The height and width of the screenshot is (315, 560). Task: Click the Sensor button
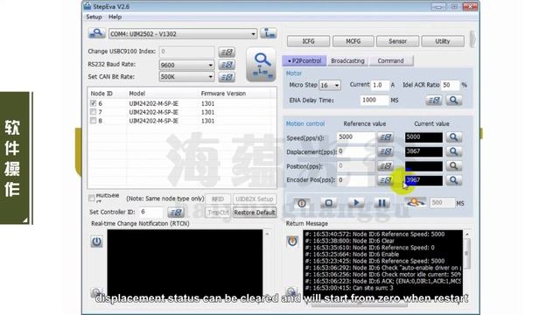397,41
